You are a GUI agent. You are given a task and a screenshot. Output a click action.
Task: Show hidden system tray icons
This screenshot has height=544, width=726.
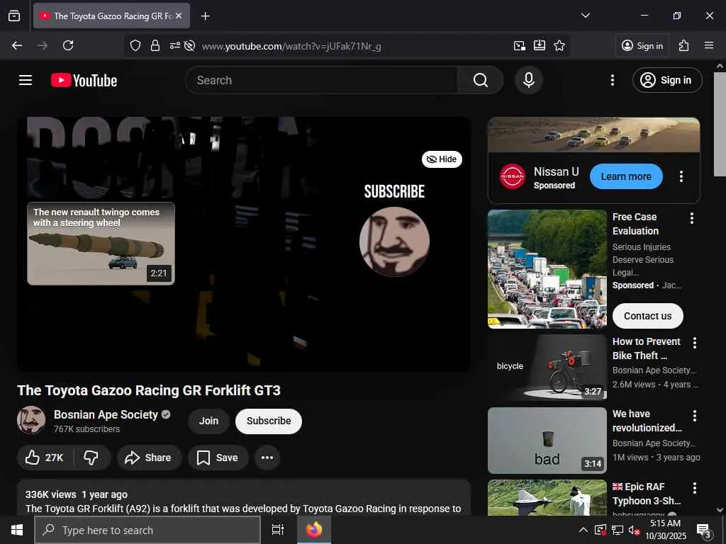point(583,530)
